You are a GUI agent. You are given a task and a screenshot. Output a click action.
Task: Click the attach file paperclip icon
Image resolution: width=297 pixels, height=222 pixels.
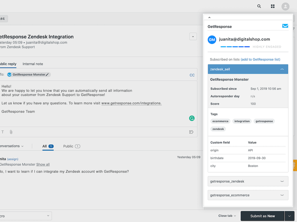(x=11, y=132)
